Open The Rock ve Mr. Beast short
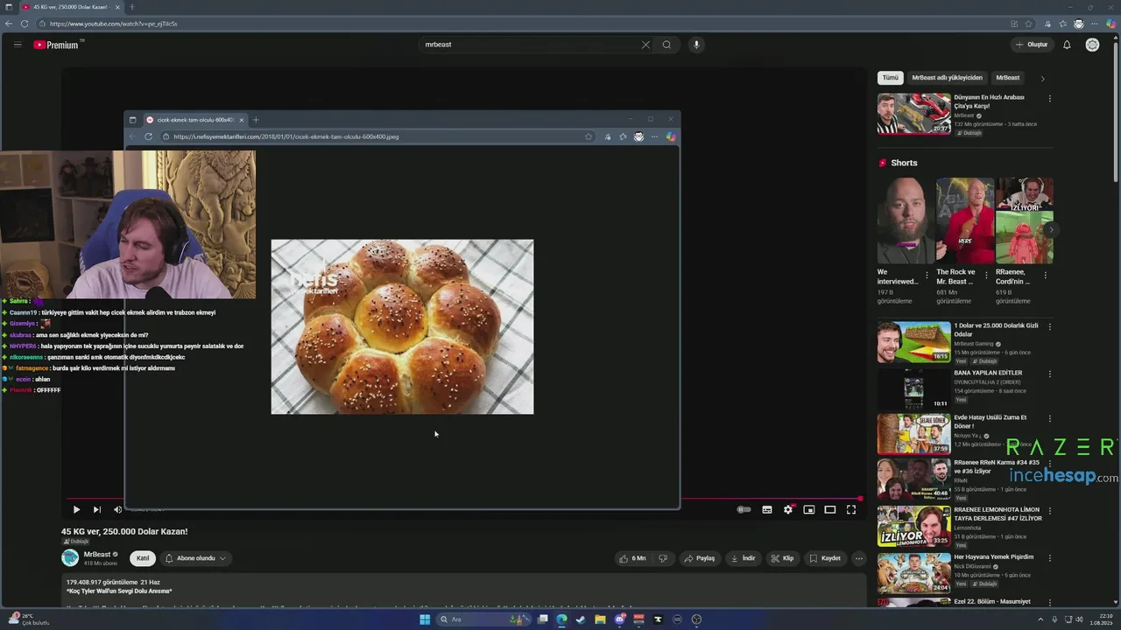The width and height of the screenshot is (1121, 630). pos(965,220)
